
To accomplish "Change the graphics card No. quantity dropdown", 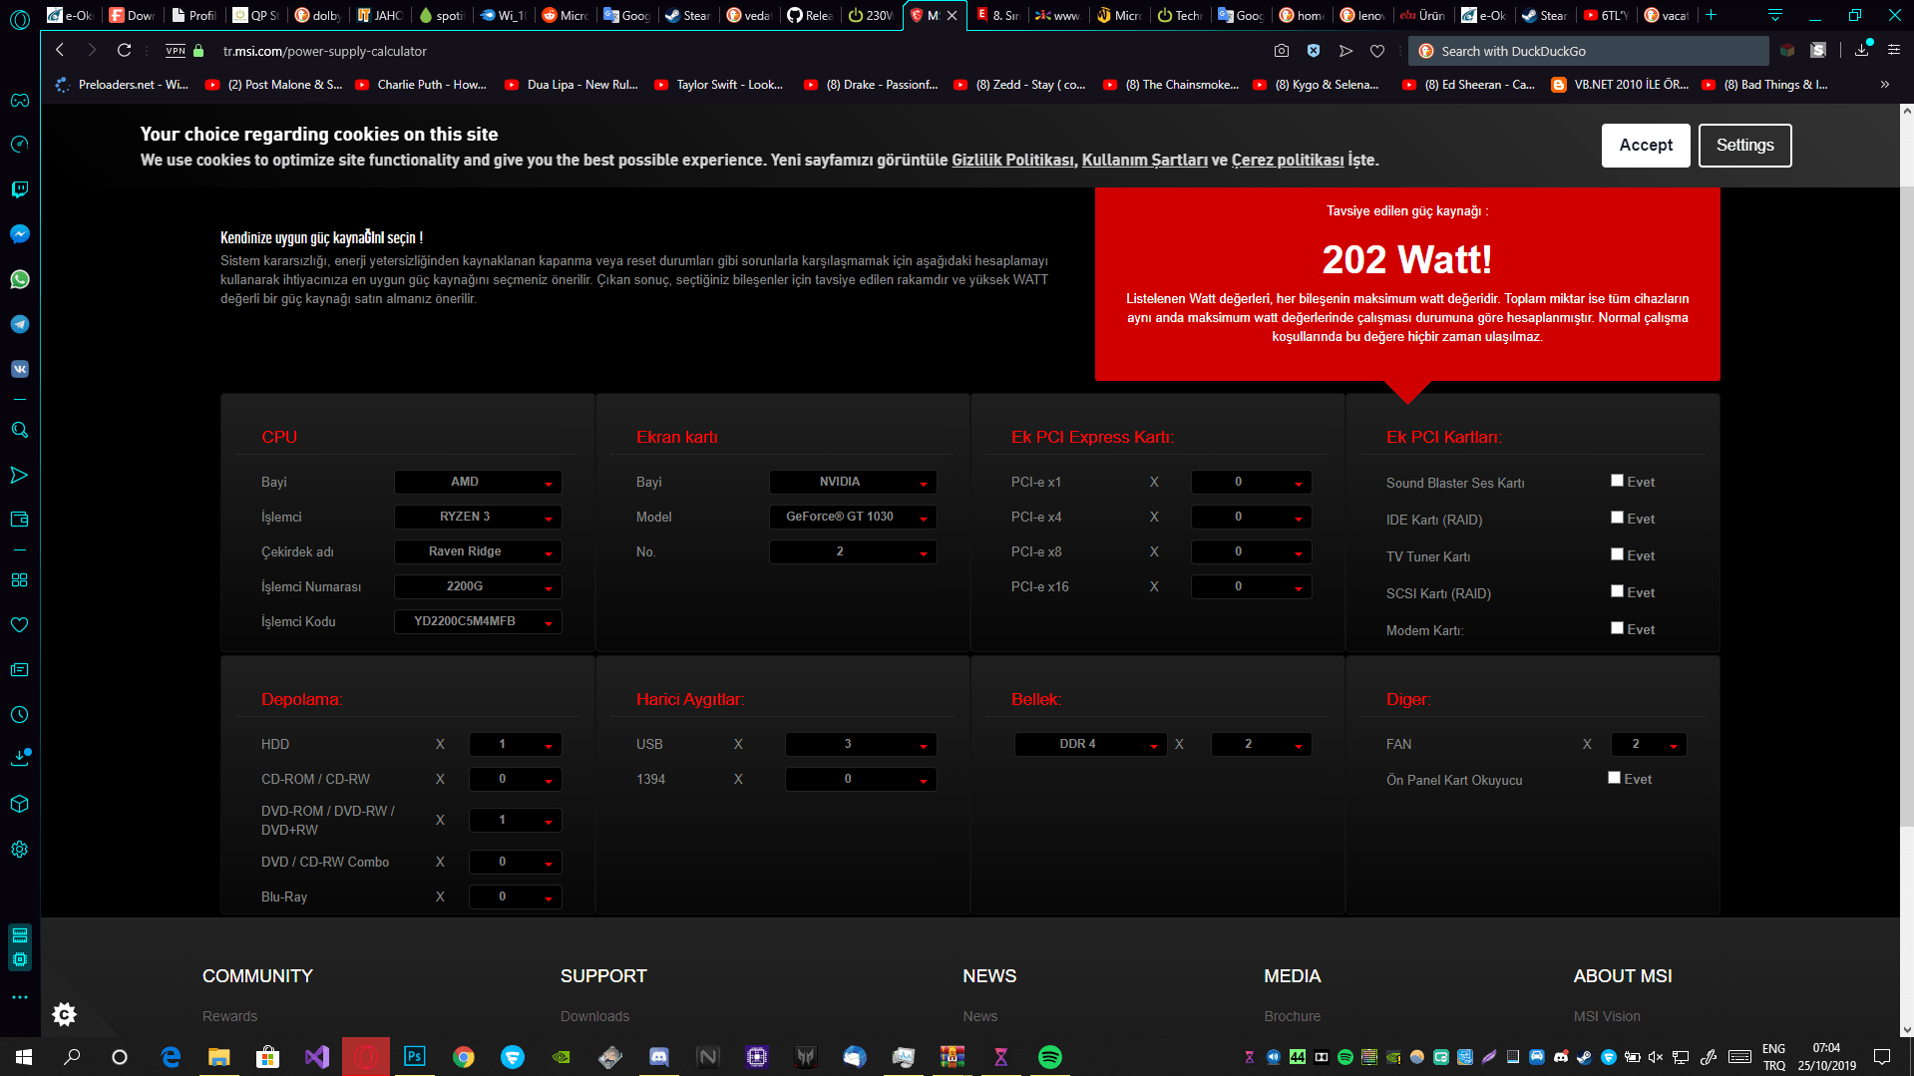I will 853,551.
